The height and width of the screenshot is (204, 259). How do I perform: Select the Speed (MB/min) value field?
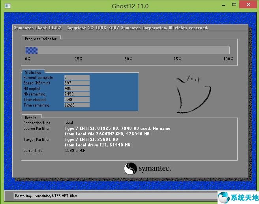(x=77, y=83)
